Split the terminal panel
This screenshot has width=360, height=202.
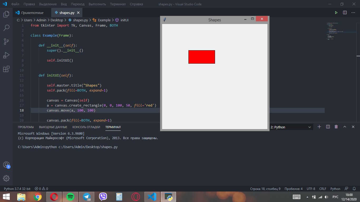tap(328, 127)
